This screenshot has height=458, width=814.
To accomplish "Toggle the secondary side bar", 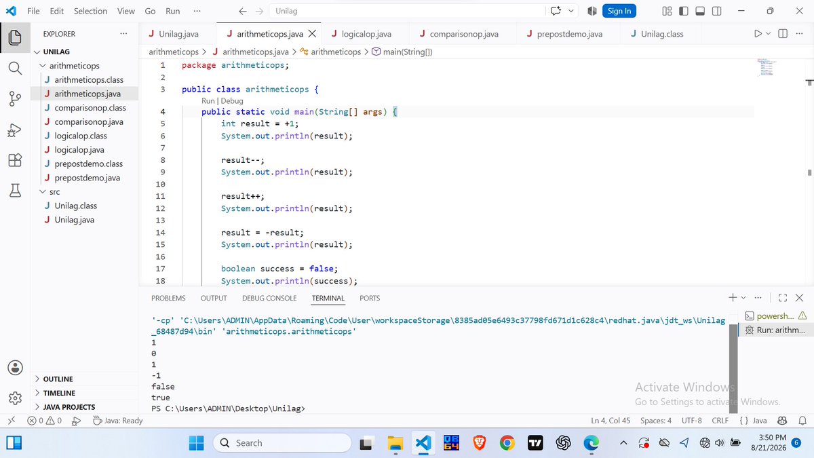I will click(x=718, y=11).
